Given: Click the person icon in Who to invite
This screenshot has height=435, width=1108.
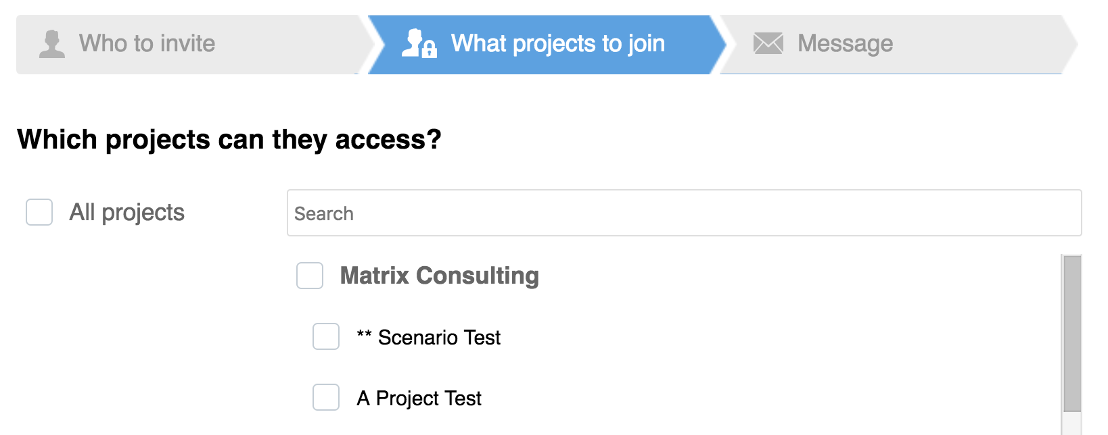Looking at the screenshot, I should coord(52,44).
